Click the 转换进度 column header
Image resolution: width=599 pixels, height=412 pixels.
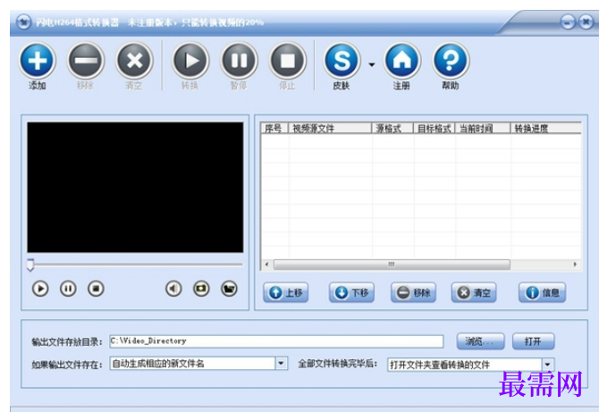546,129
